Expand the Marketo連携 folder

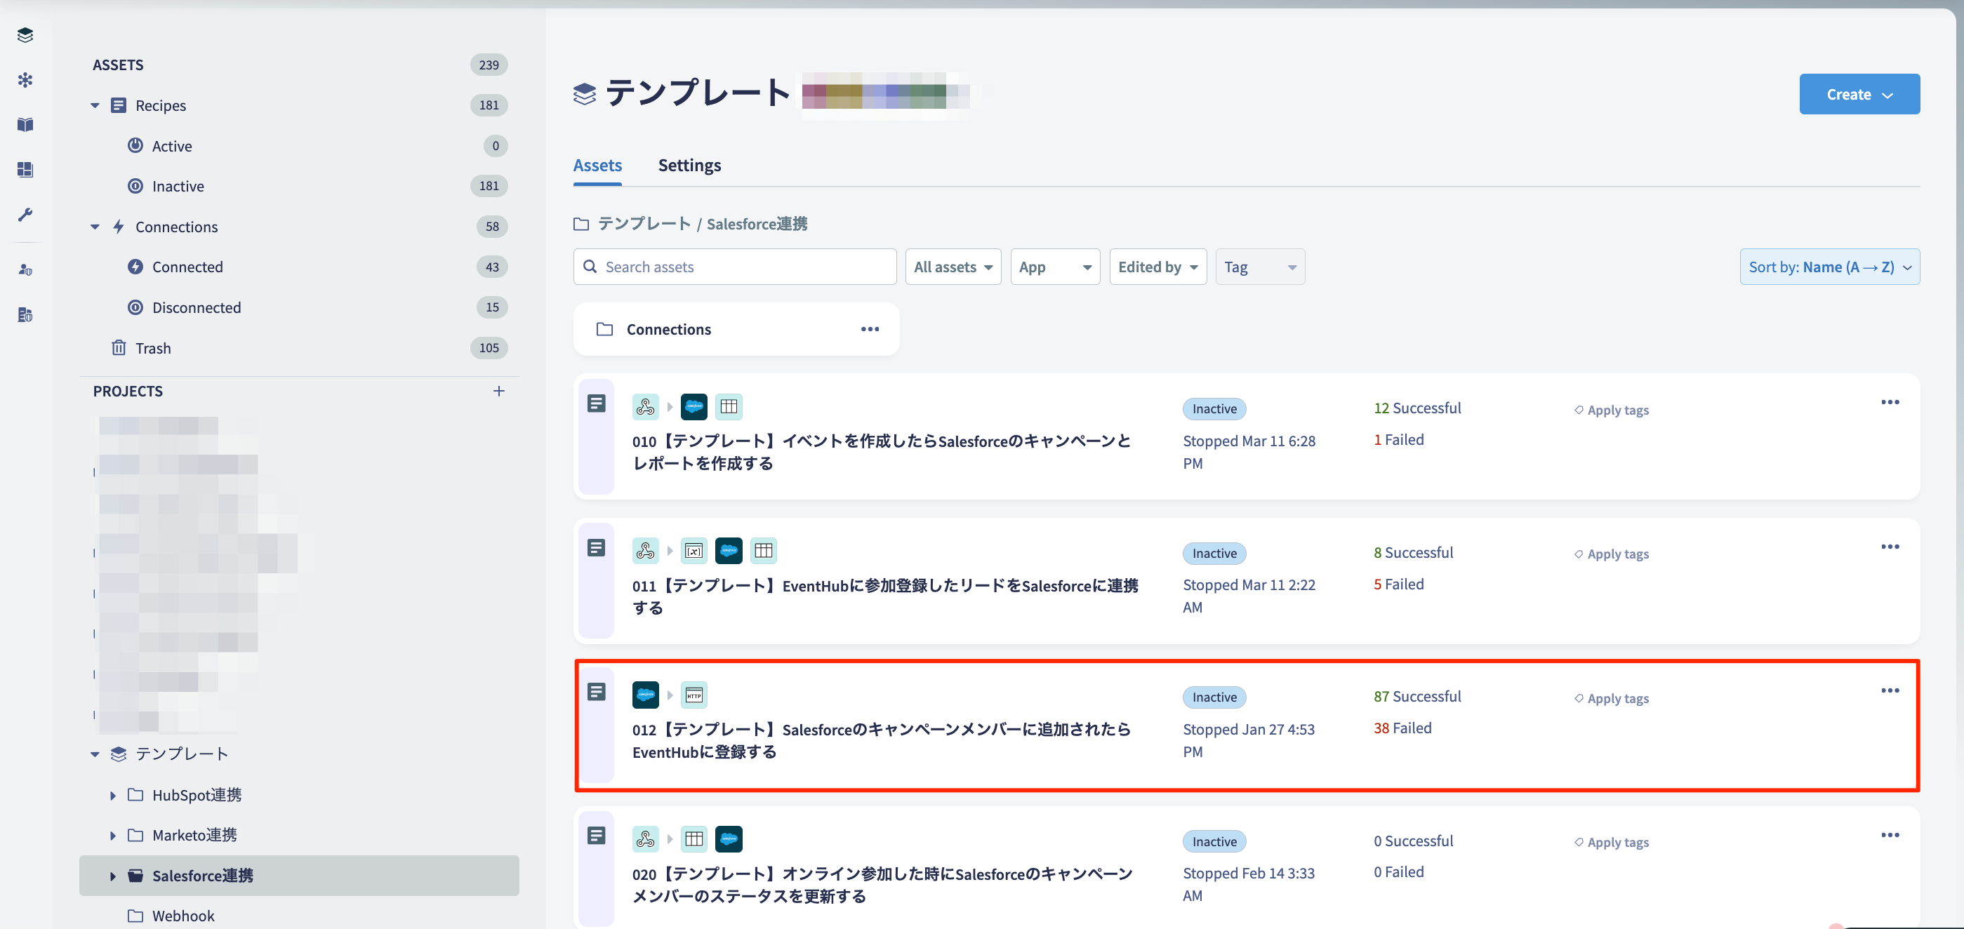point(113,836)
